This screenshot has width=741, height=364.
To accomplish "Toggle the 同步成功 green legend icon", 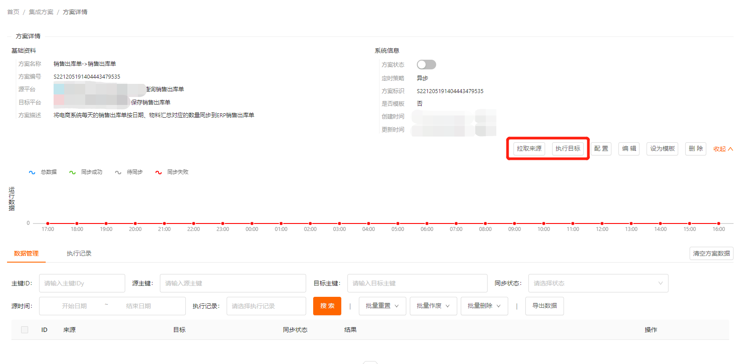I will [72, 173].
